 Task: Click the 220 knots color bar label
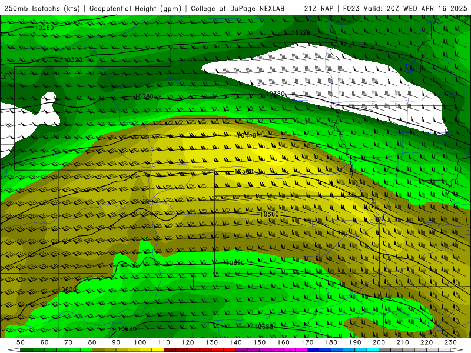pyautogui.click(x=426, y=342)
